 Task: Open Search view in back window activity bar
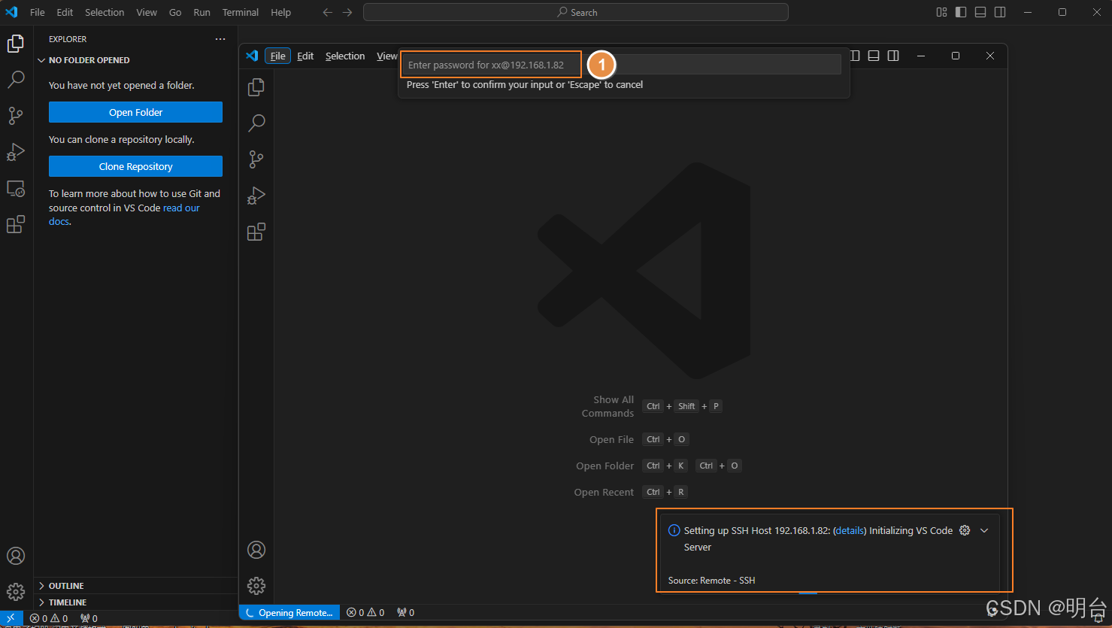point(15,79)
